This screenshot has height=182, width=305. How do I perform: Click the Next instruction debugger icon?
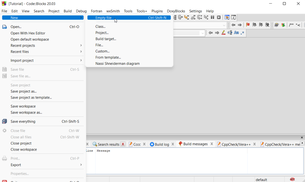click(x=200, y=18)
